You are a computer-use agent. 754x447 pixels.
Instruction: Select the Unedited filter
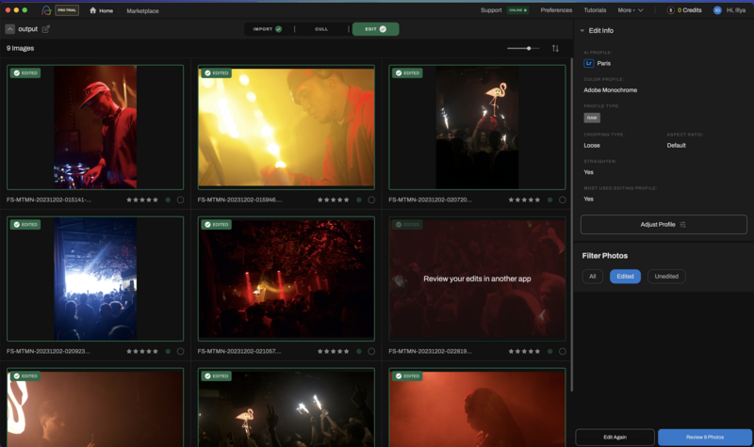pyautogui.click(x=666, y=277)
